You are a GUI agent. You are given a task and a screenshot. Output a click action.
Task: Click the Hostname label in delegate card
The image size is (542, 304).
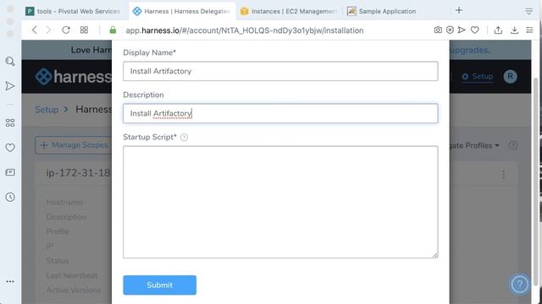click(x=64, y=203)
